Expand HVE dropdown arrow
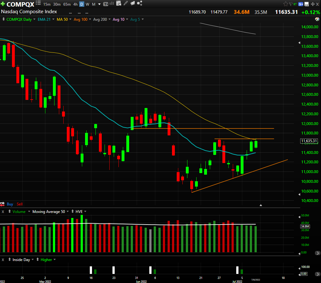This screenshot has width=321, height=283. 85,211
